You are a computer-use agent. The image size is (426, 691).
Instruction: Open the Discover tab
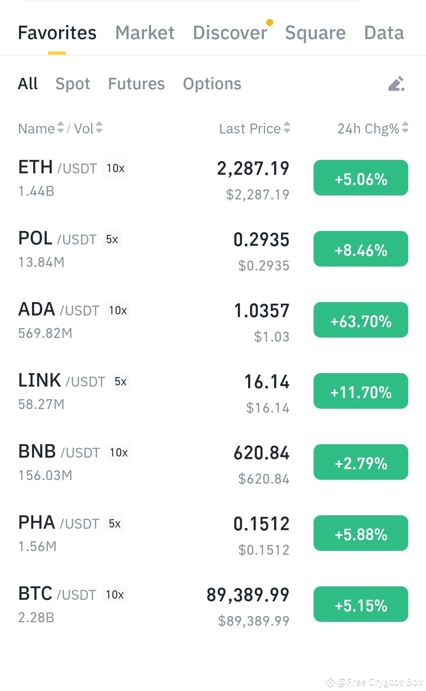coord(230,33)
